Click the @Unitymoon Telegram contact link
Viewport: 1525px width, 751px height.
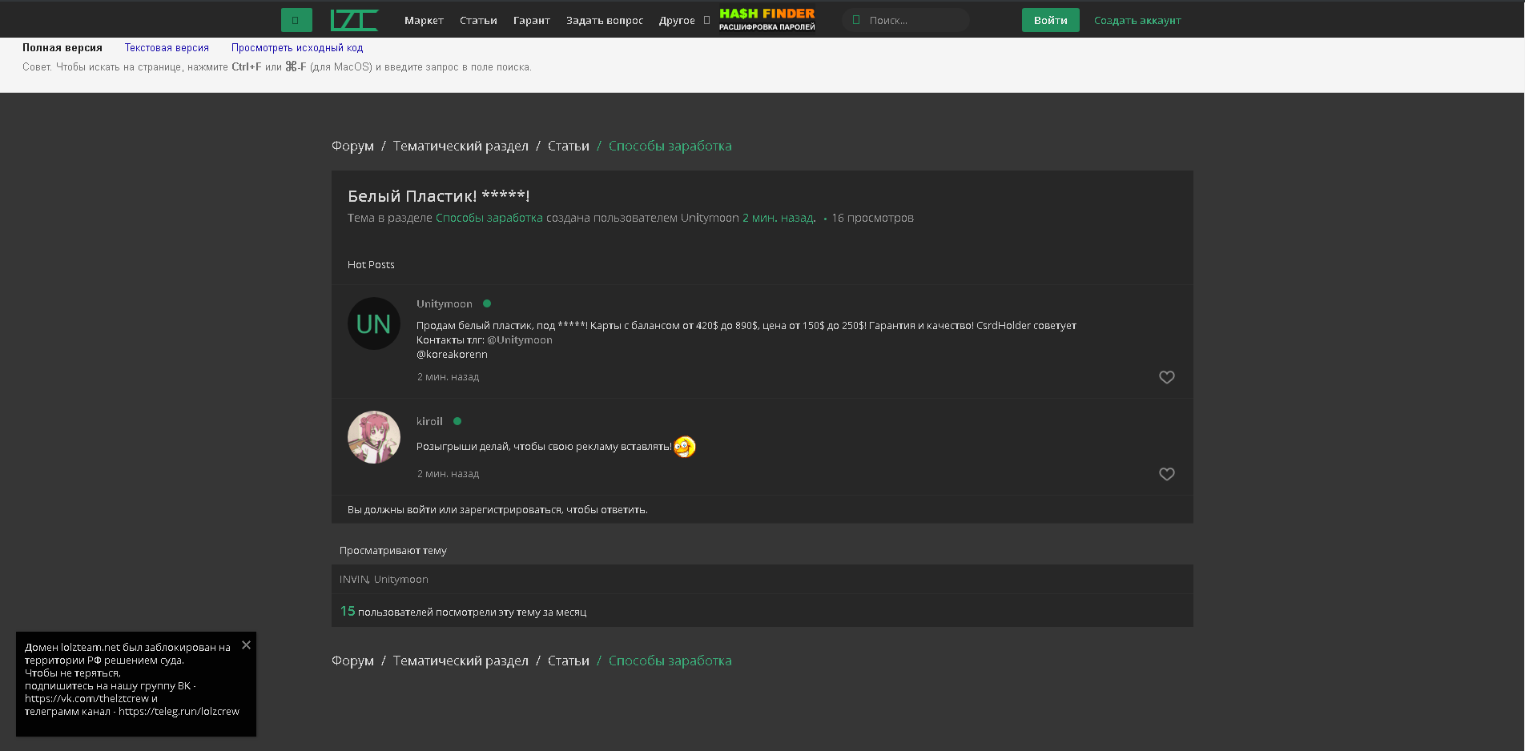[520, 340]
